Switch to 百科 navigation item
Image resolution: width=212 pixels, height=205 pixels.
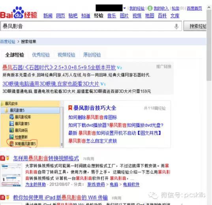[162, 16]
